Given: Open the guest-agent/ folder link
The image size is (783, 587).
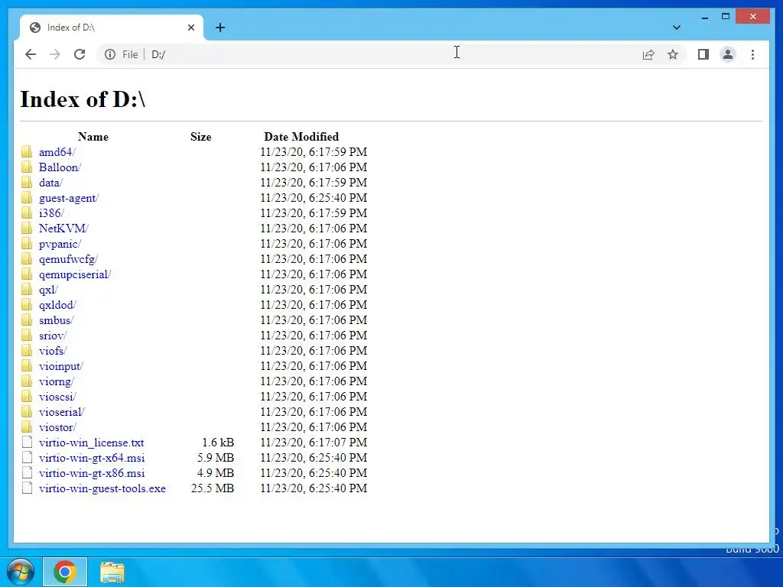Looking at the screenshot, I should tap(69, 198).
